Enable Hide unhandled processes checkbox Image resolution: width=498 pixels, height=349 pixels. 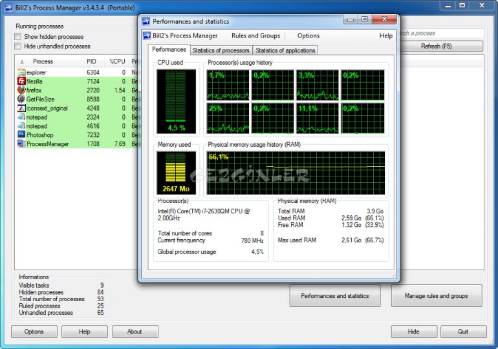[18, 46]
